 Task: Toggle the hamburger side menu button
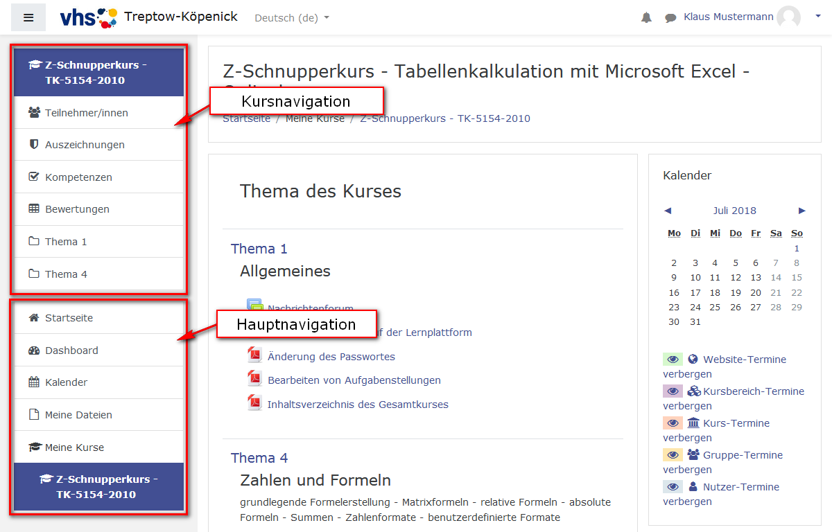pos(28,17)
